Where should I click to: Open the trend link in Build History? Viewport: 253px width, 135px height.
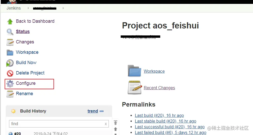click(x=93, y=111)
